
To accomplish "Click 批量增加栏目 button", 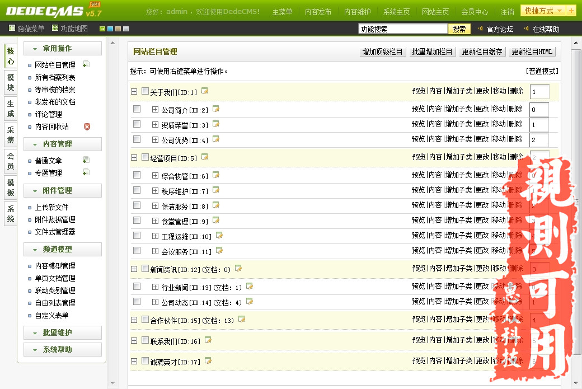I will pos(432,51).
